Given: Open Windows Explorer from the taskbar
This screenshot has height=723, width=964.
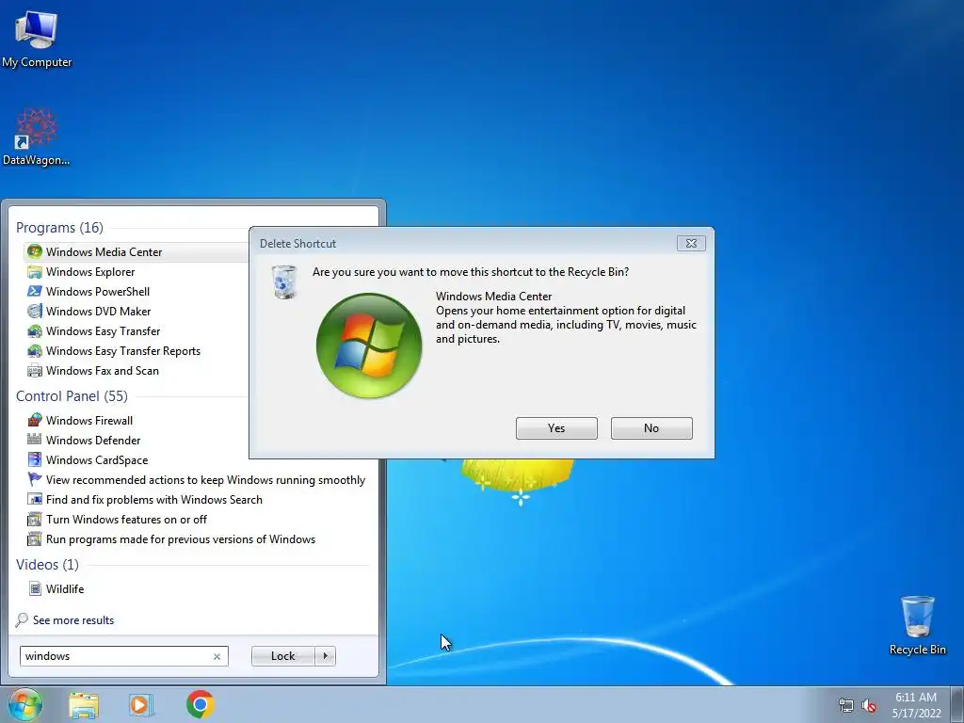Looking at the screenshot, I should click(84, 705).
